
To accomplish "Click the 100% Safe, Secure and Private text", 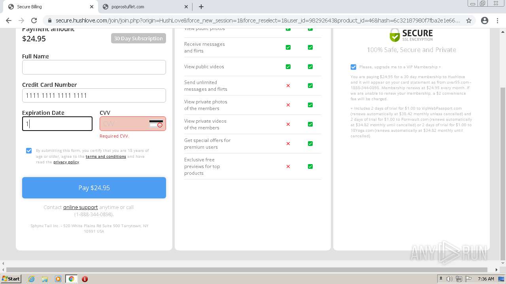I will click(412, 50).
